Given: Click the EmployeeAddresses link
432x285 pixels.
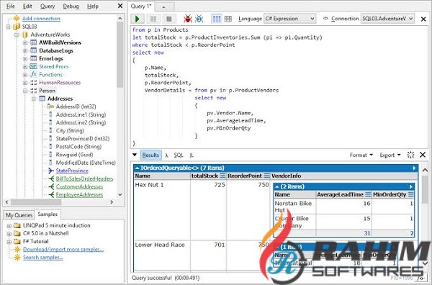Looking at the screenshot, I should point(79,195).
